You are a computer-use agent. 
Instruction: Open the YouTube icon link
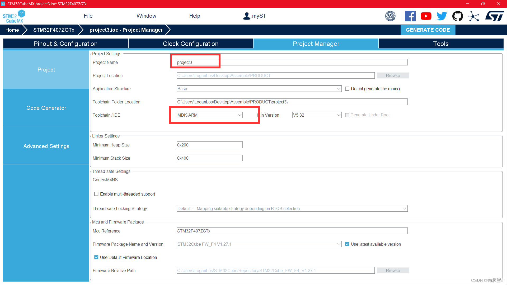click(426, 16)
